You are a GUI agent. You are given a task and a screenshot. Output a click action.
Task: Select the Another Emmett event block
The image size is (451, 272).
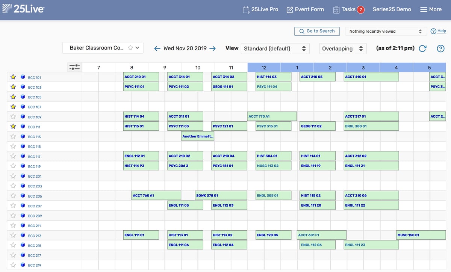click(x=198, y=136)
